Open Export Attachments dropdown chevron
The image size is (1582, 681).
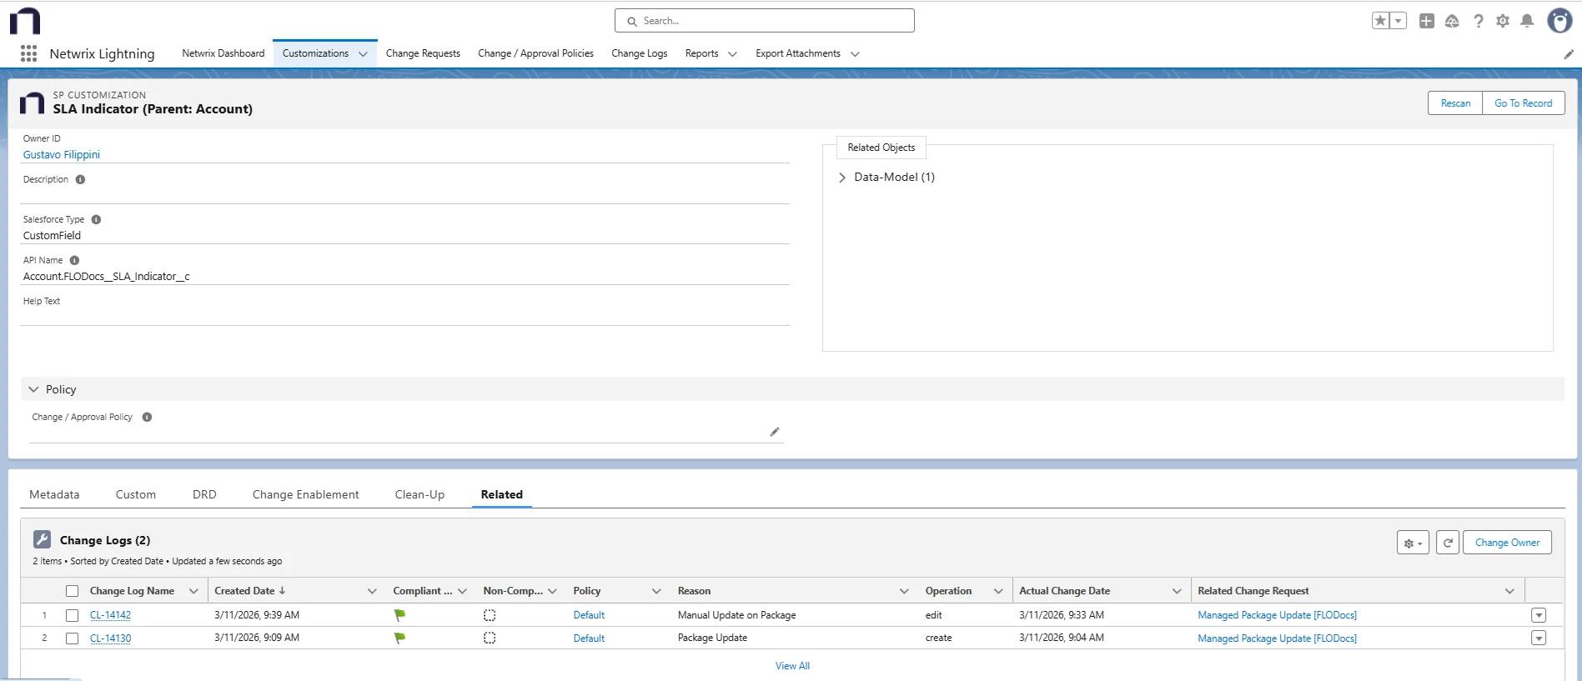[x=855, y=54]
